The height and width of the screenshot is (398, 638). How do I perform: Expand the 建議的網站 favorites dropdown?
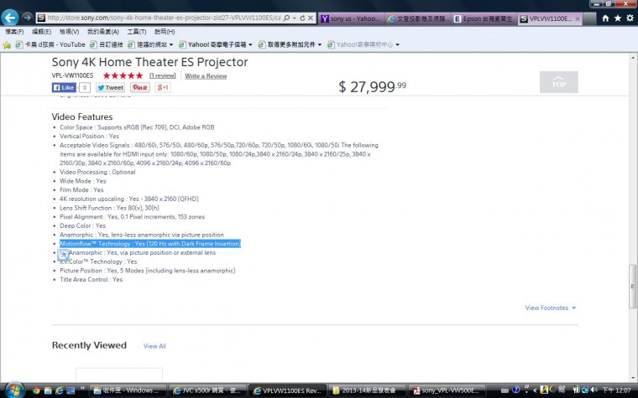coord(171,44)
